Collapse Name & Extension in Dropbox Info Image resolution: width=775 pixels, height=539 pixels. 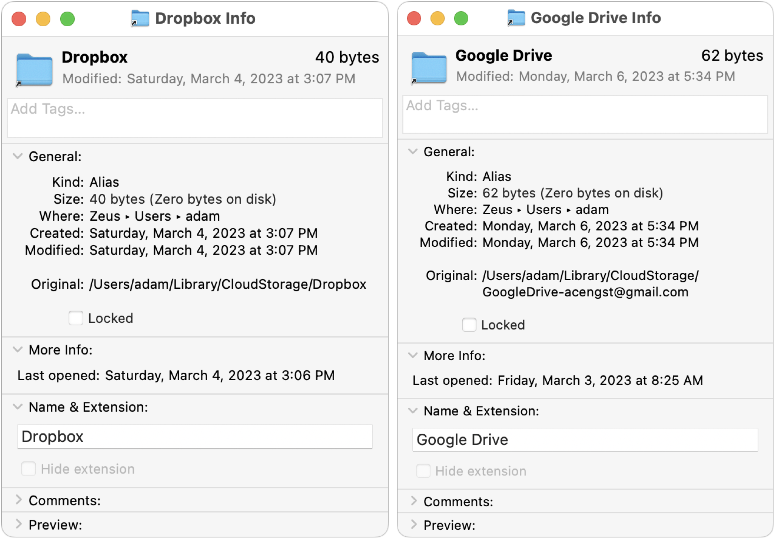point(18,407)
